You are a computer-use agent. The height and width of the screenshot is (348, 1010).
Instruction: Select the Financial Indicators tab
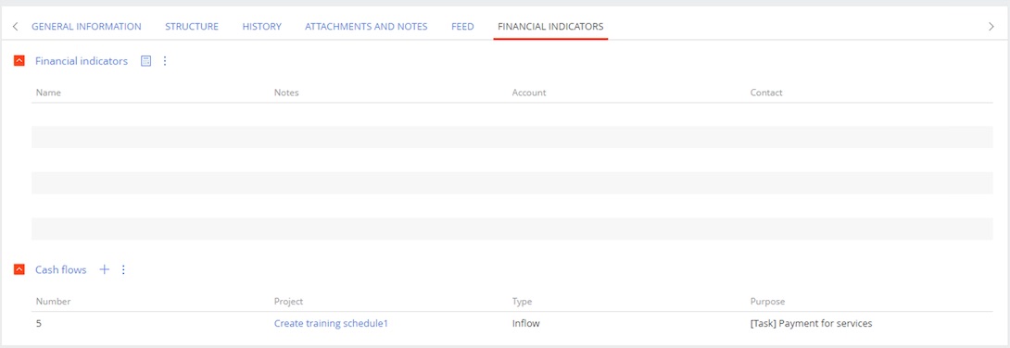(550, 26)
